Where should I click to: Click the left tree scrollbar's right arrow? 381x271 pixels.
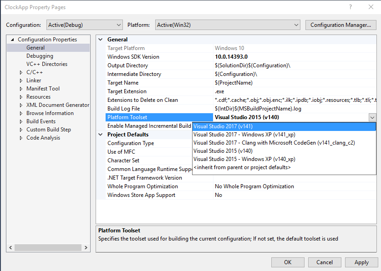tap(86, 247)
